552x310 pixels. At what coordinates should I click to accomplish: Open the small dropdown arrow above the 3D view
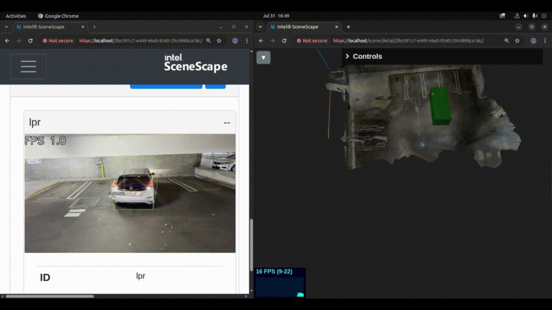(x=263, y=57)
